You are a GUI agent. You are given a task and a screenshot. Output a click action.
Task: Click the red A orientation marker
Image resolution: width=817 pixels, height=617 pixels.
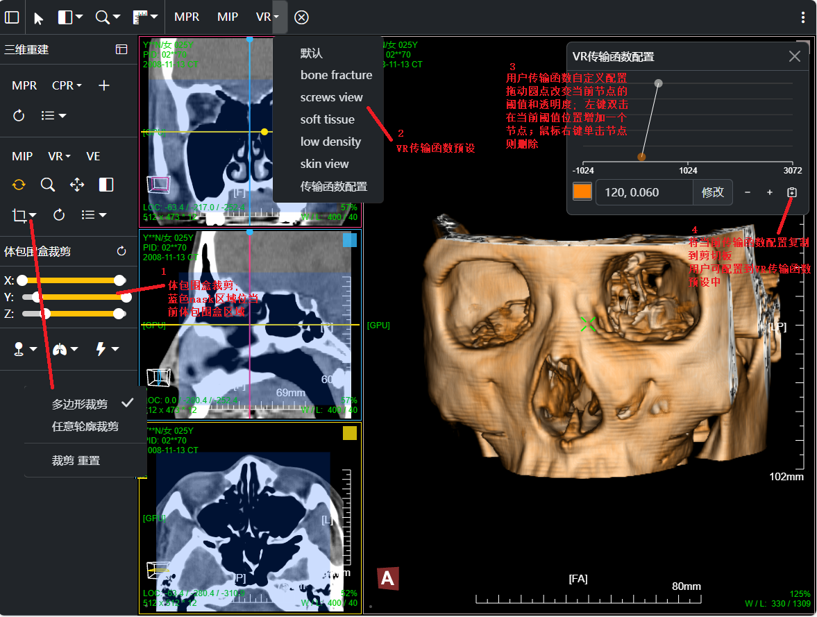(x=388, y=578)
